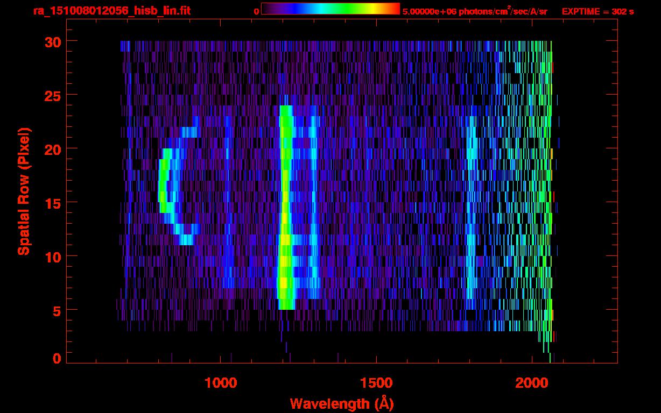Click the filename ra_151008012056_hisb_lin.fit
The width and height of the screenshot is (661, 413).
[x=111, y=11]
